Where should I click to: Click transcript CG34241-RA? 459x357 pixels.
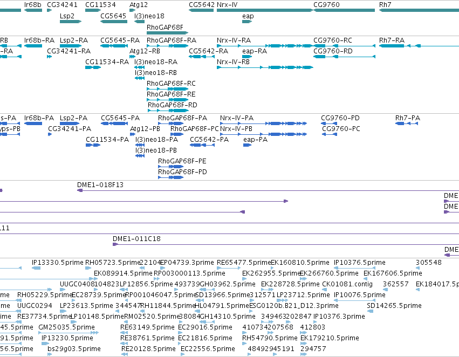coord(69,51)
